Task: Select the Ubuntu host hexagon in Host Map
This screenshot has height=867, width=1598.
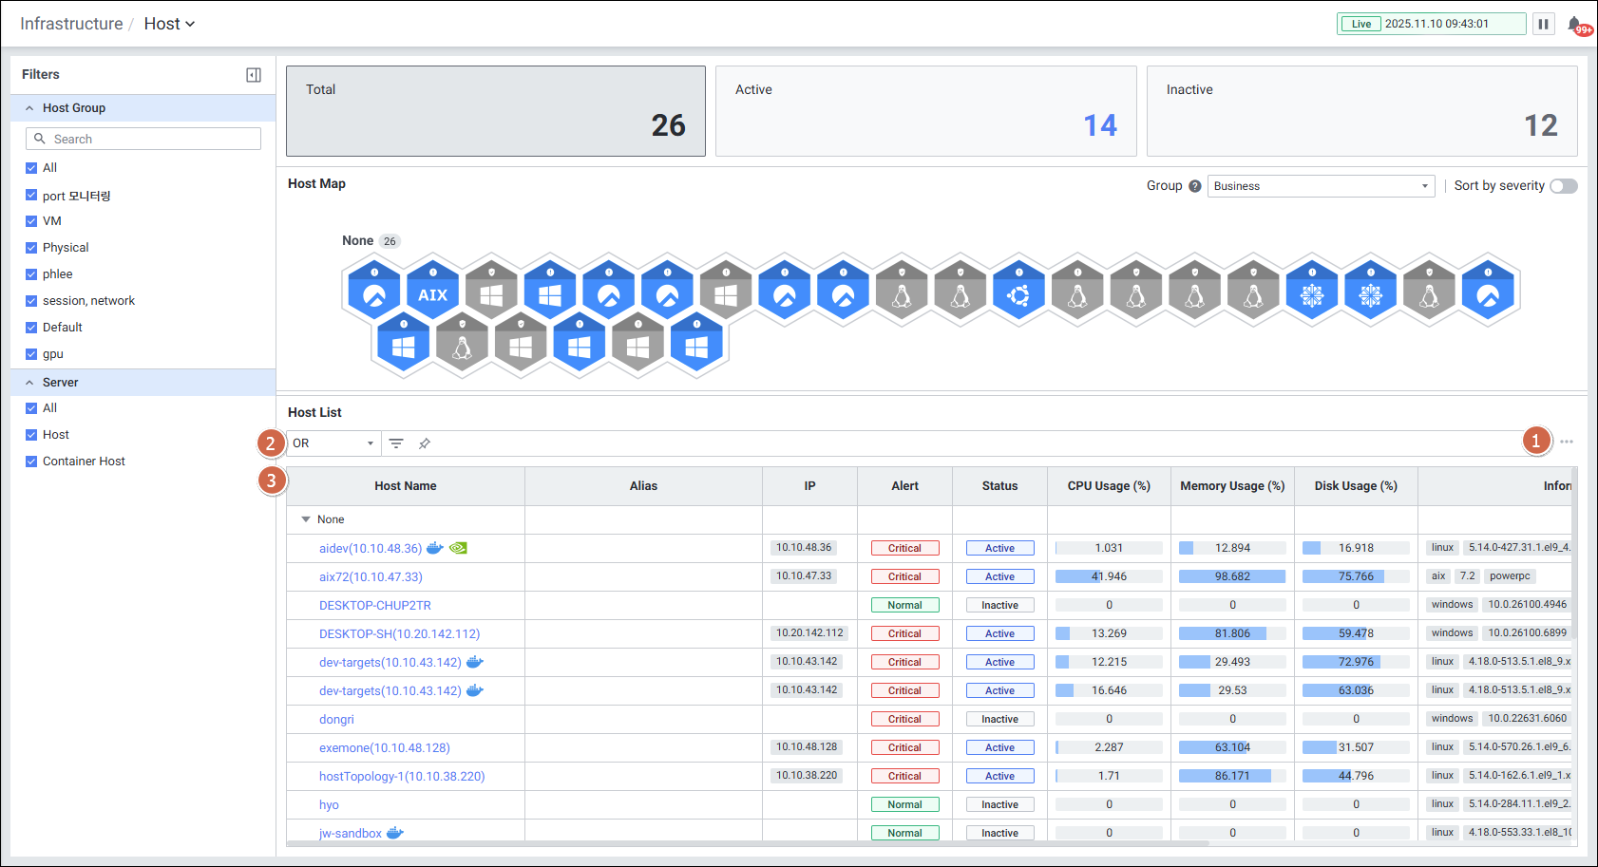Action: [x=1018, y=293]
